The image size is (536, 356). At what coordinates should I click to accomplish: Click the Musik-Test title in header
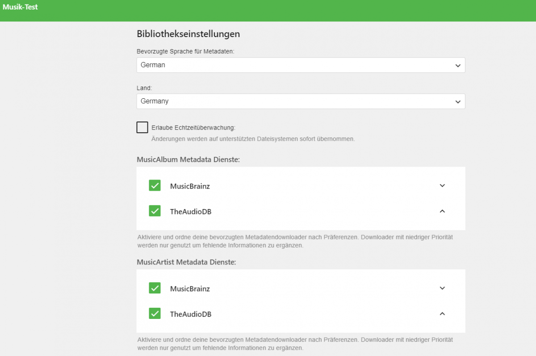[20, 7]
